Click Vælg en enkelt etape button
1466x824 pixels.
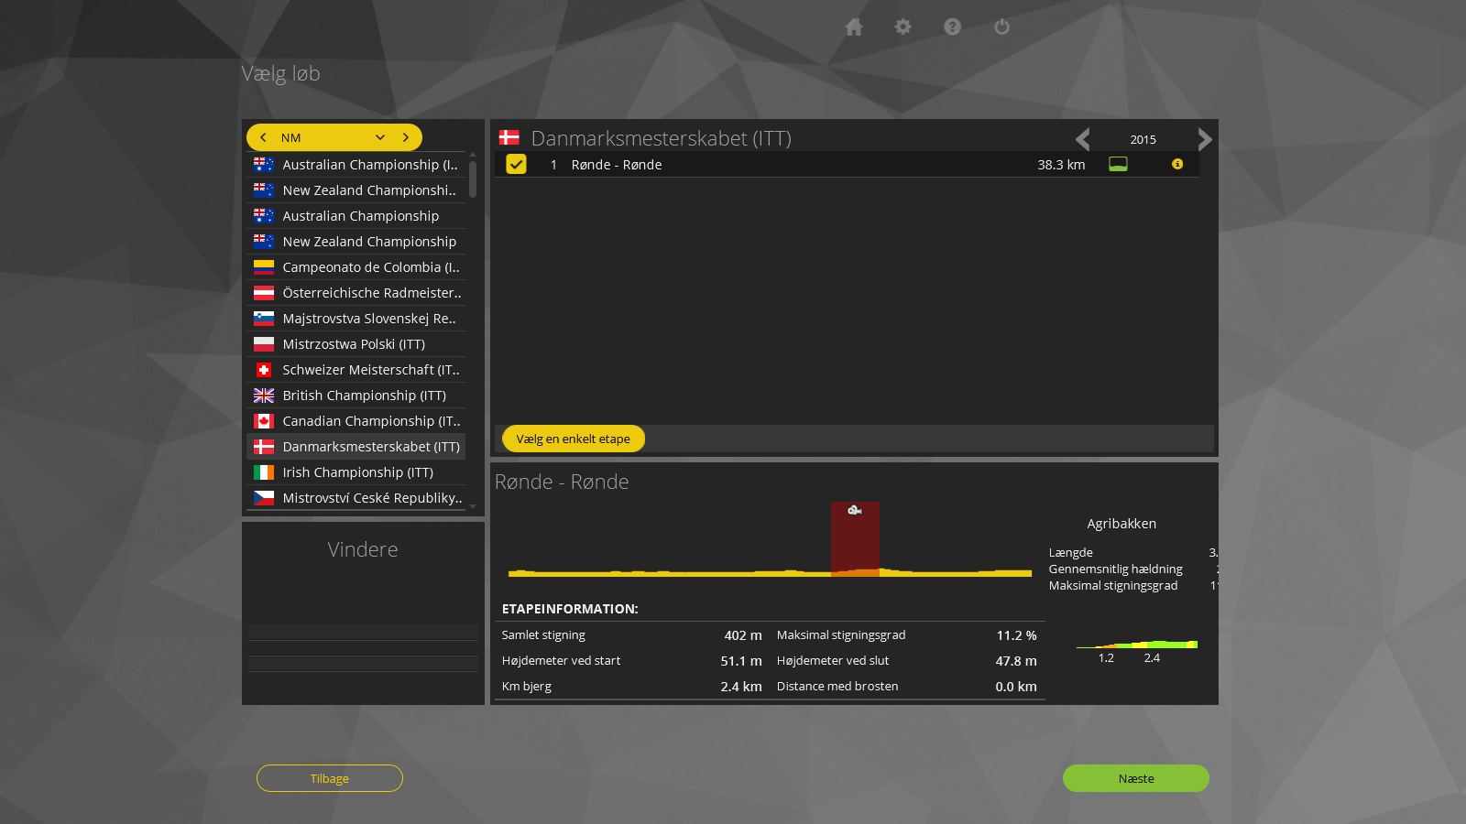pyautogui.click(x=574, y=439)
